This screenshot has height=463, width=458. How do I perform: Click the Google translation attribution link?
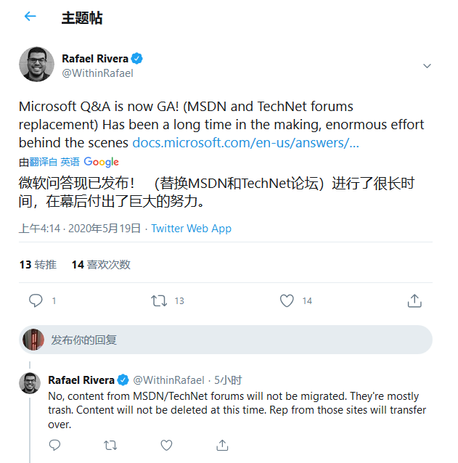click(x=101, y=162)
